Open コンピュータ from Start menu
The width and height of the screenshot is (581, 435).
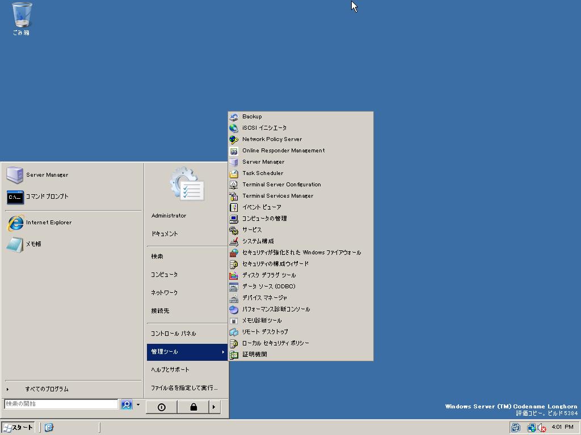pos(187,275)
